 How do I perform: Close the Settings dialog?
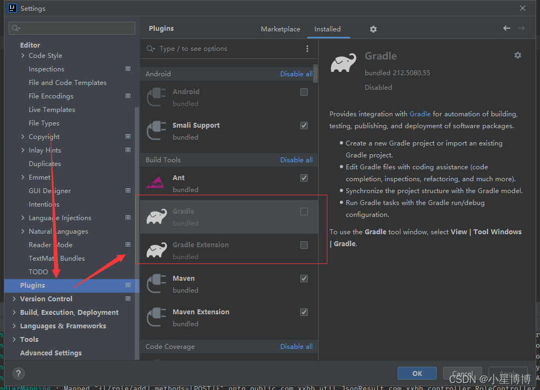pos(523,8)
